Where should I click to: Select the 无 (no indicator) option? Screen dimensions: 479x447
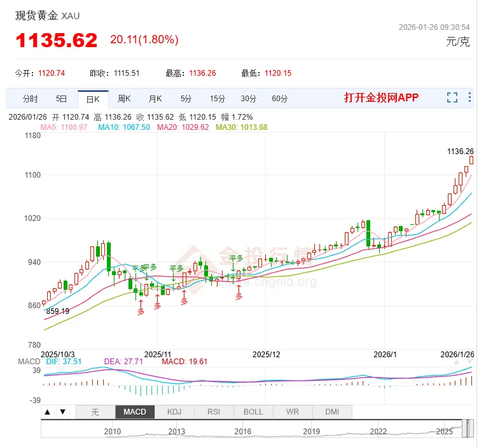[95, 412]
